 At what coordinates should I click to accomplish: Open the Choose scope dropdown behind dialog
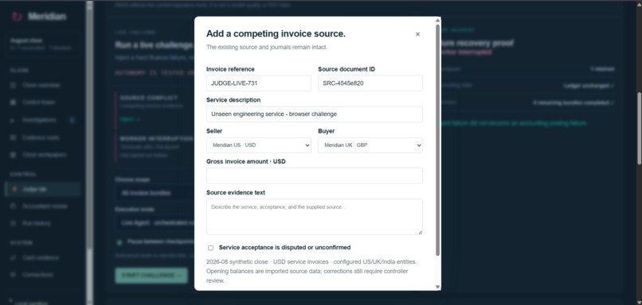click(x=155, y=193)
